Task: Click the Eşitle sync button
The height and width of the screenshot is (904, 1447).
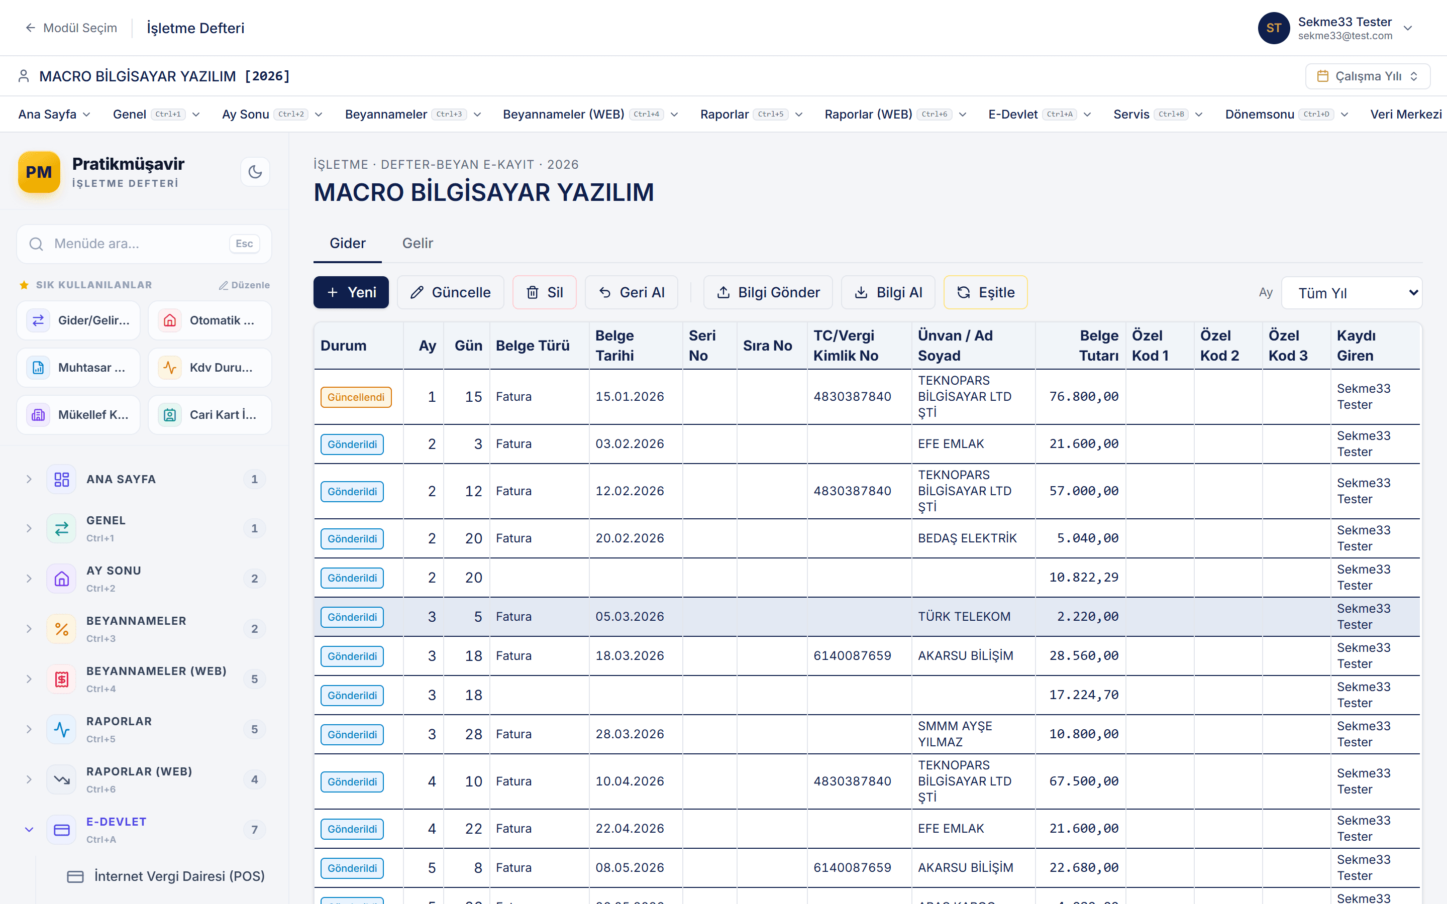Action: click(x=985, y=292)
